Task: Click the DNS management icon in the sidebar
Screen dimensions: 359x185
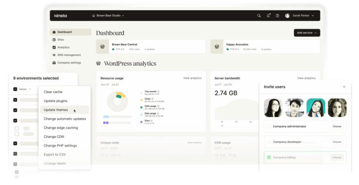Action: coord(54,55)
